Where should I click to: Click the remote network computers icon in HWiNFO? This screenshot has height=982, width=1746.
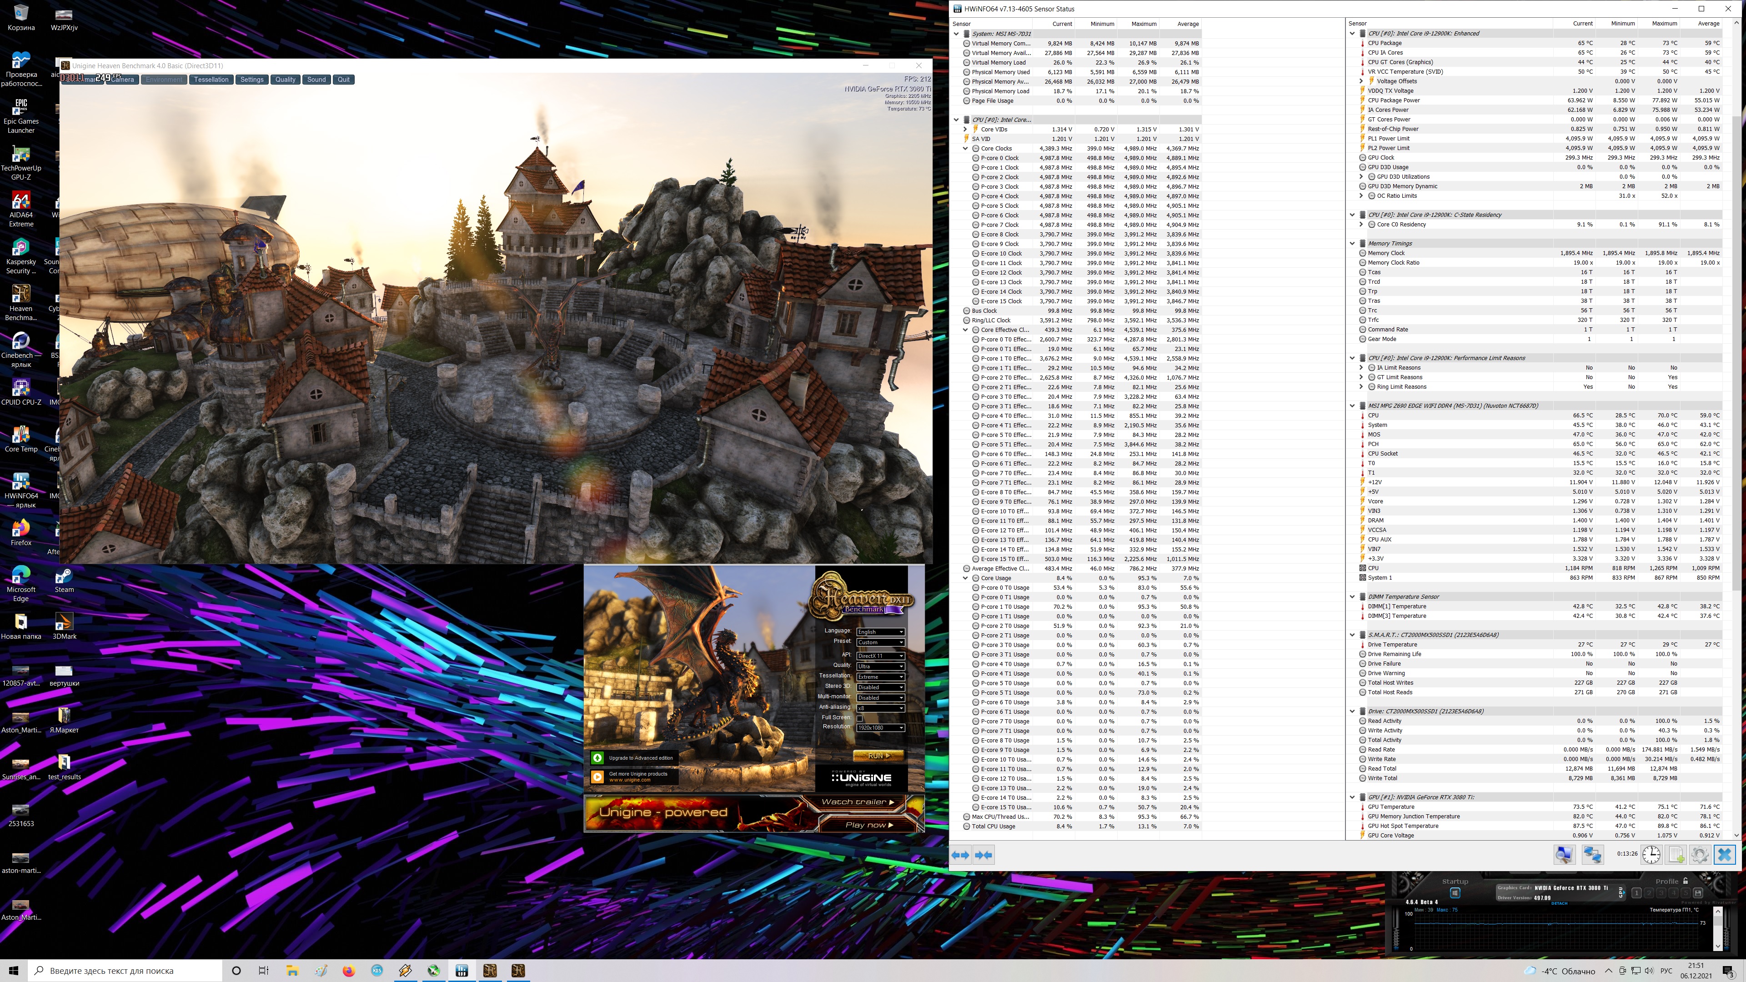(1593, 855)
